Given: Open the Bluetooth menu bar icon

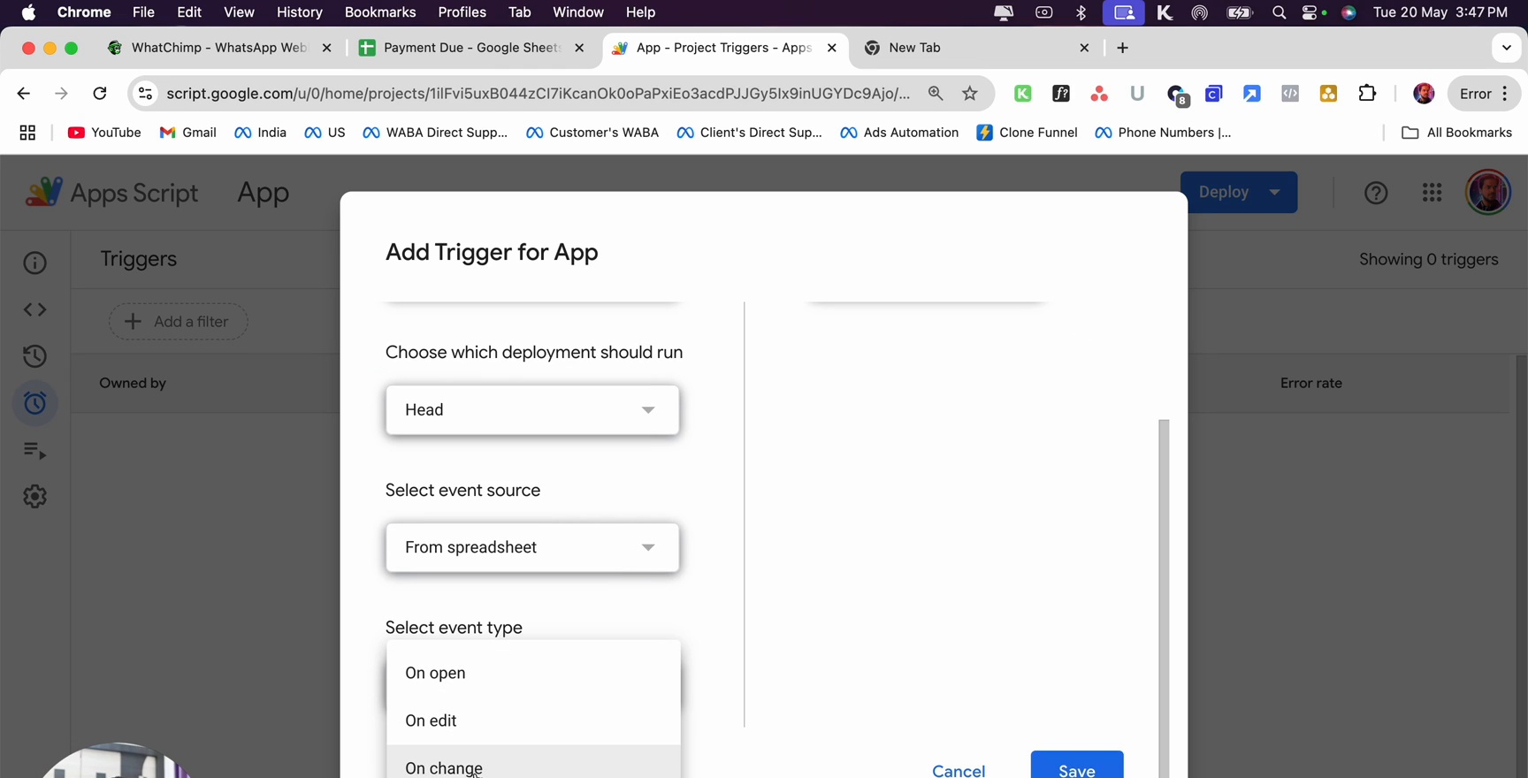Looking at the screenshot, I should pos(1081,12).
